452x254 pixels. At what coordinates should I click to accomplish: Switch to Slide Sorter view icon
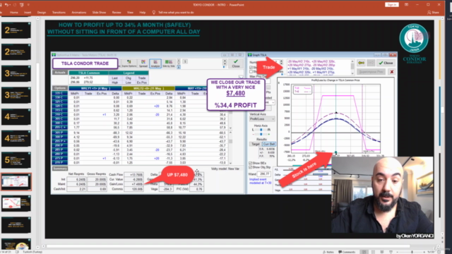point(373,252)
